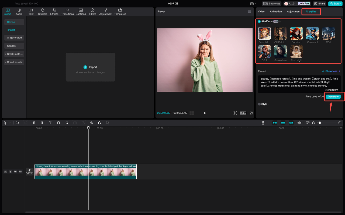This screenshot has width=345, height=215.
Task: Switch to the Captions tab
Action: pos(81,12)
